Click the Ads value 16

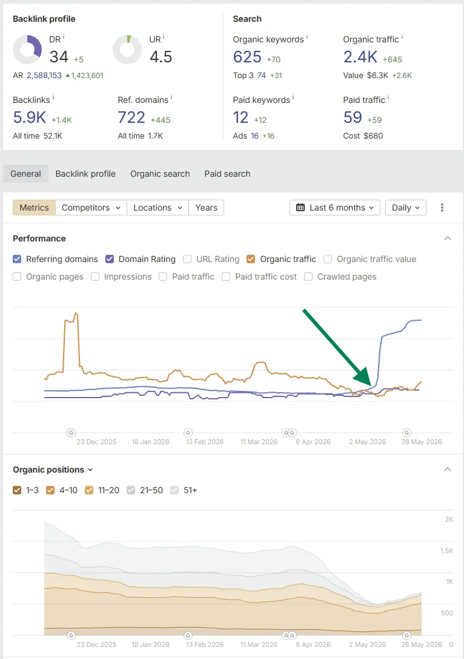click(254, 136)
